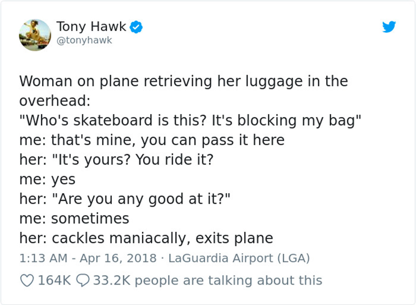Click the Twitter bird logo
The height and width of the screenshot is (305, 416).
(389, 27)
